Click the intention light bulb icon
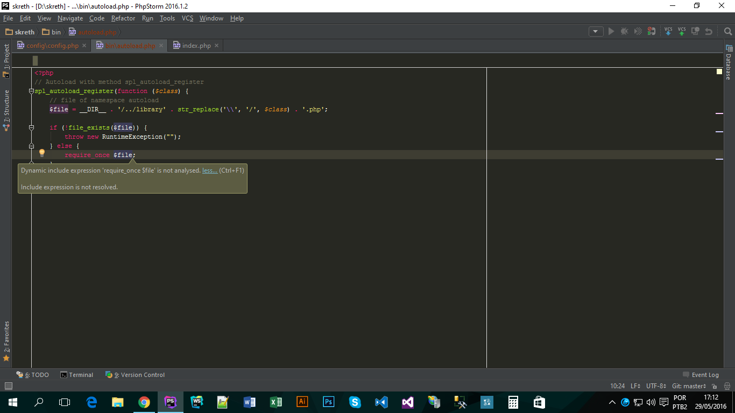 coord(42,153)
